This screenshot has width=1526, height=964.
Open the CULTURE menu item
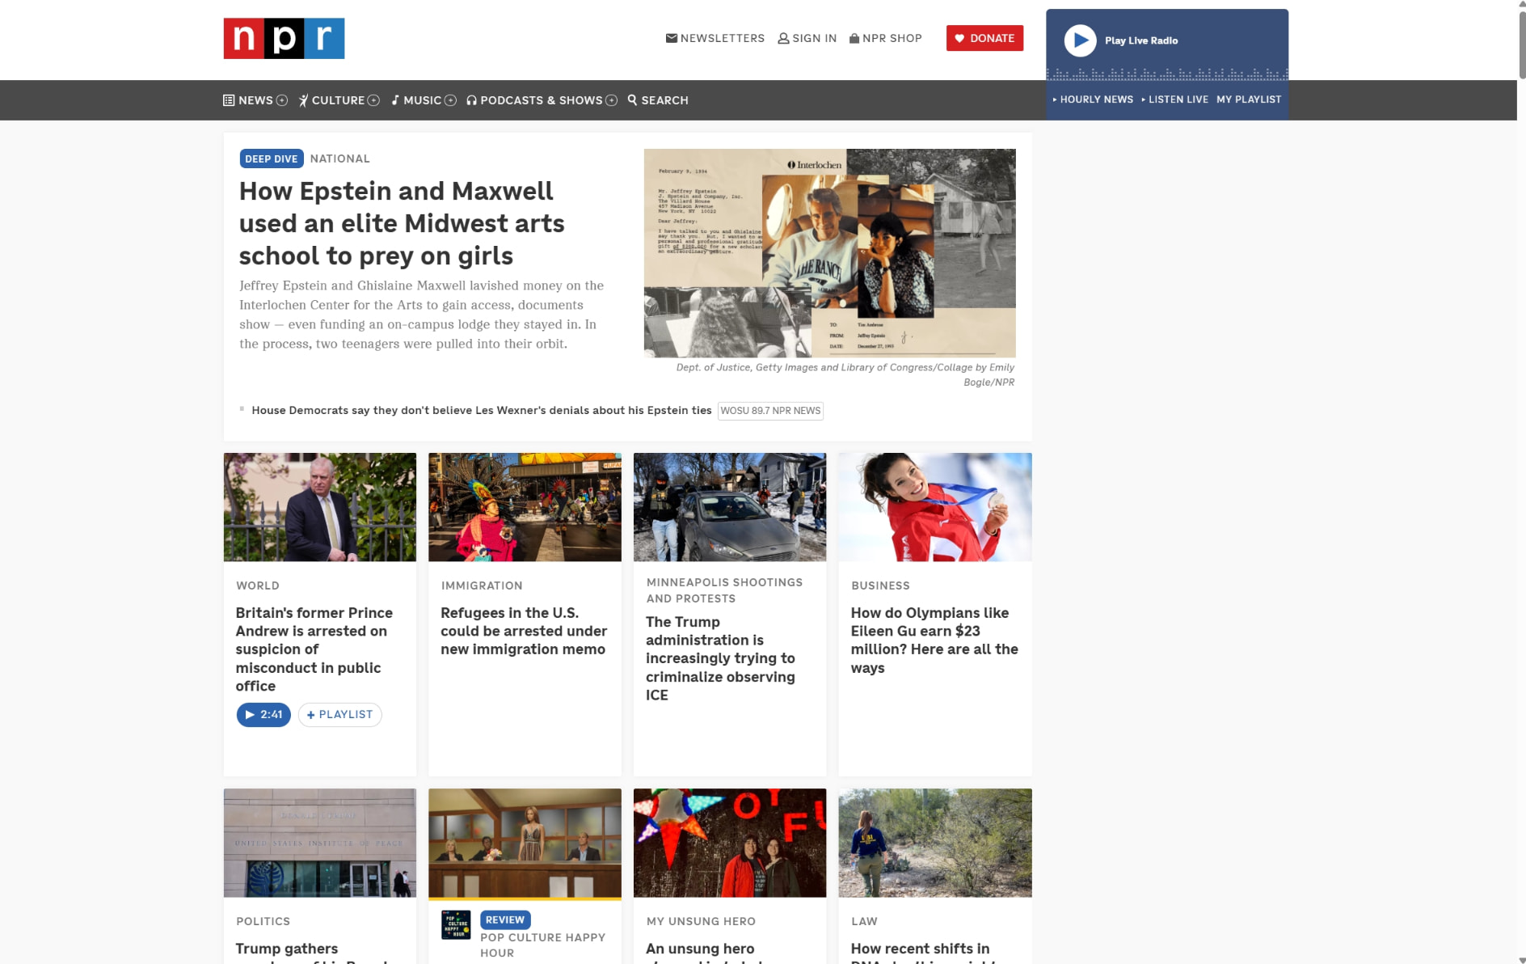338,100
